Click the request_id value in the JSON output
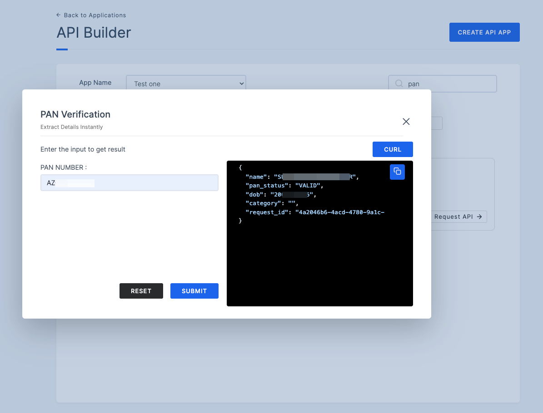This screenshot has height=413, width=543. click(340, 212)
